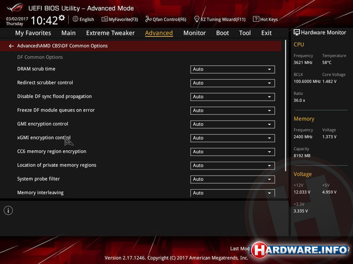
Task: Open the xGMI encryption control dropdown
Action: pyautogui.click(x=232, y=138)
